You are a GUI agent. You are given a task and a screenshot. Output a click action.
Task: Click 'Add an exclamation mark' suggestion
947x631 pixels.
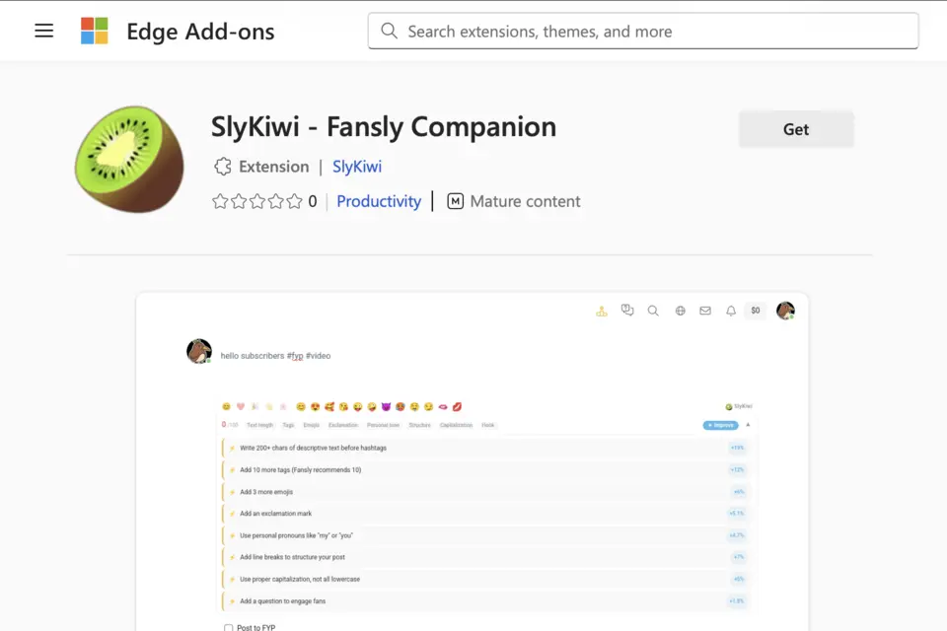[486, 514]
